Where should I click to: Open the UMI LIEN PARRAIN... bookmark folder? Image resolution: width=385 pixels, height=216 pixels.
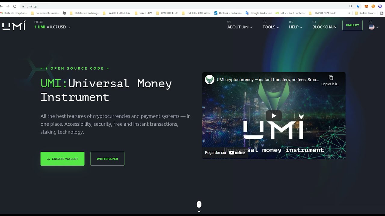point(196,13)
